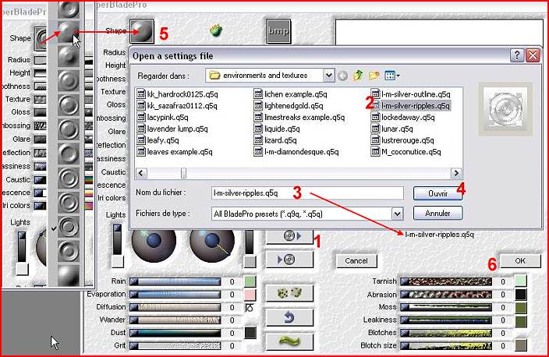Click the load preset button marked 1
Image resolution: width=549 pixels, height=357 pixels.
(x=289, y=235)
